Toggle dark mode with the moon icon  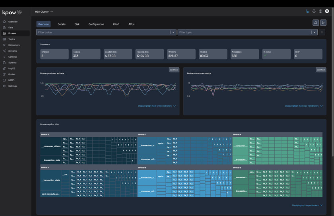pyautogui.click(x=307, y=11)
